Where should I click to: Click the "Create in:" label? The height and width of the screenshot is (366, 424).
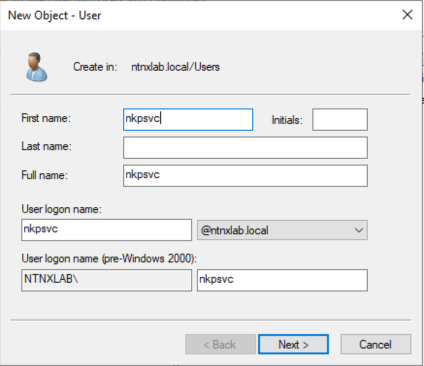tap(95, 67)
